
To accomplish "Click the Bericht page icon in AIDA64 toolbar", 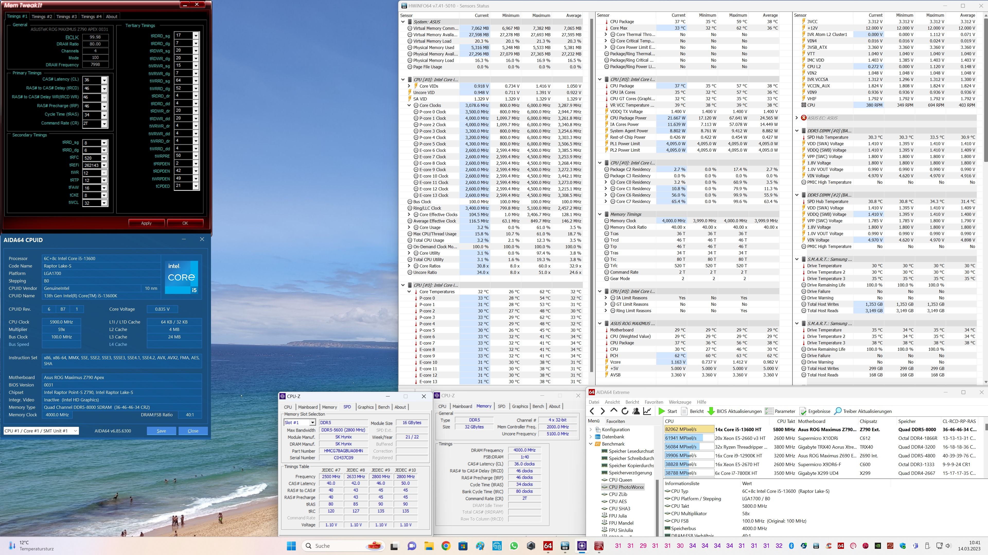I will [684, 411].
